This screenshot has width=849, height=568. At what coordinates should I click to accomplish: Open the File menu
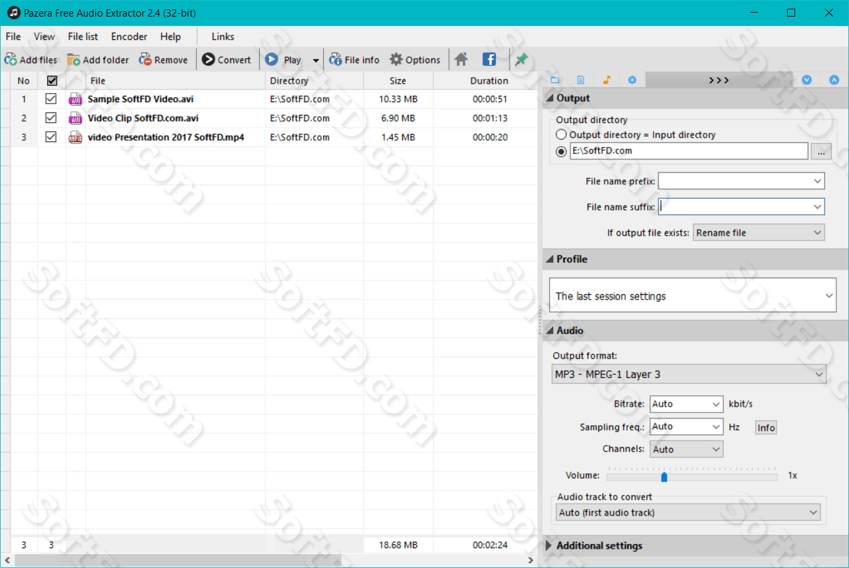pos(13,37)
